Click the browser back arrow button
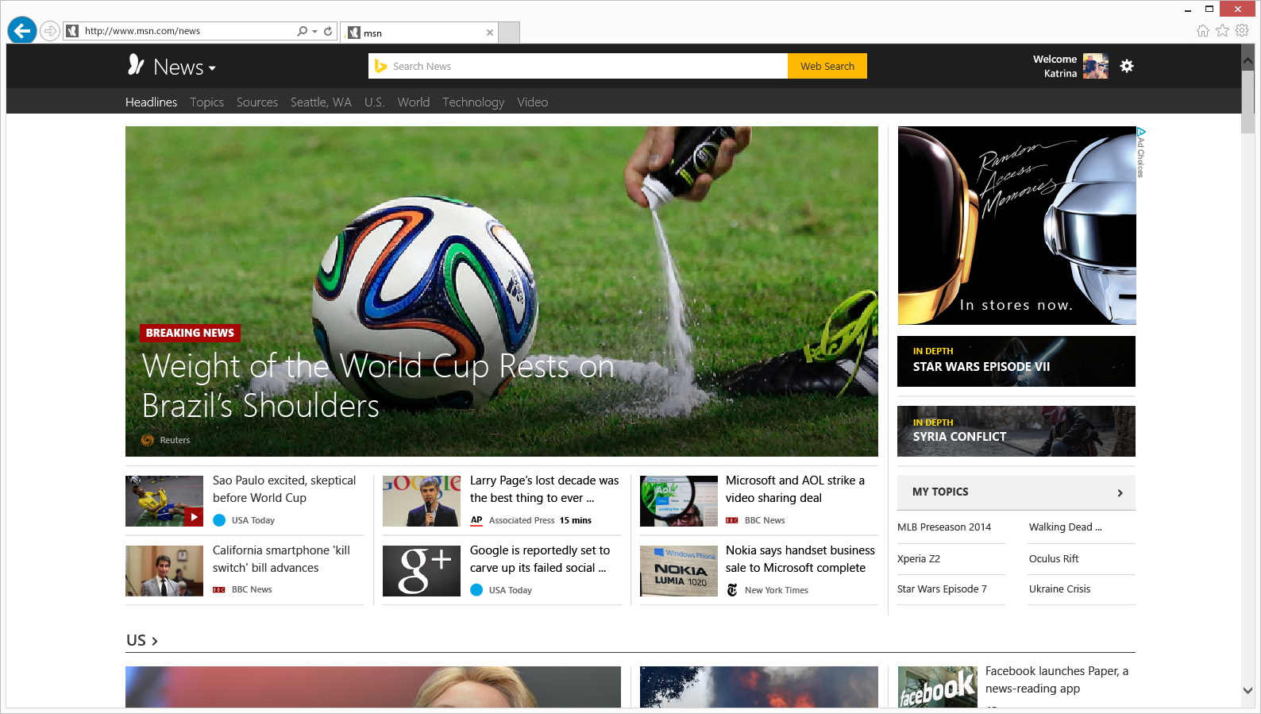Image resolution: width=1261 pixels, height=714 pixels. [22, 31]
